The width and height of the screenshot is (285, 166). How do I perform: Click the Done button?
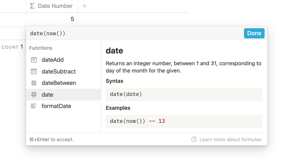tap(254, 33)
